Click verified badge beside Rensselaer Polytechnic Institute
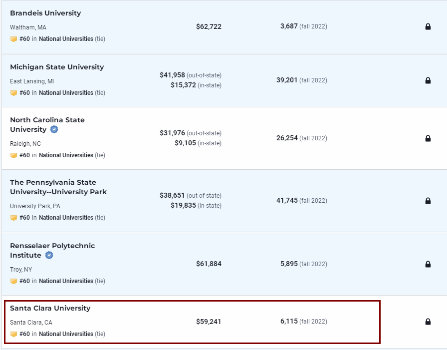The height and width of the screenshot is (350, 447). click(x=49, y=255)
